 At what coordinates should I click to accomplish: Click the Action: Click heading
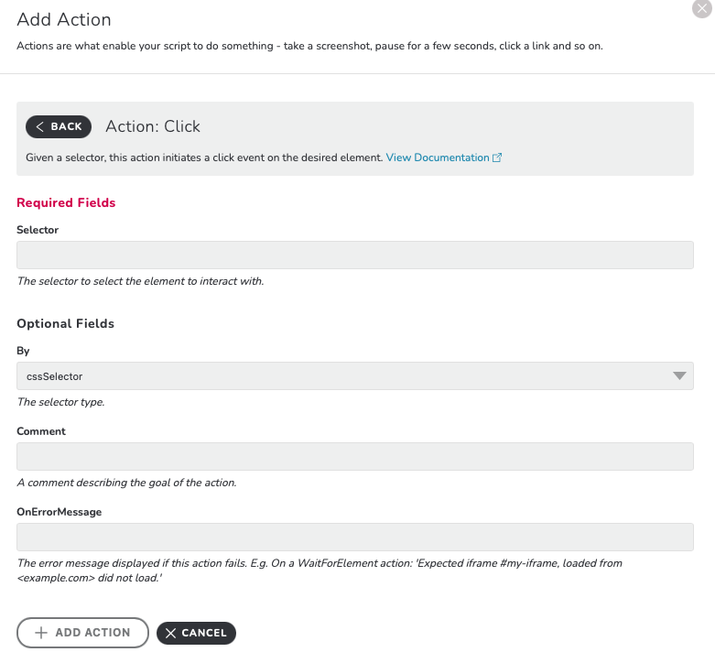point(153,126)
